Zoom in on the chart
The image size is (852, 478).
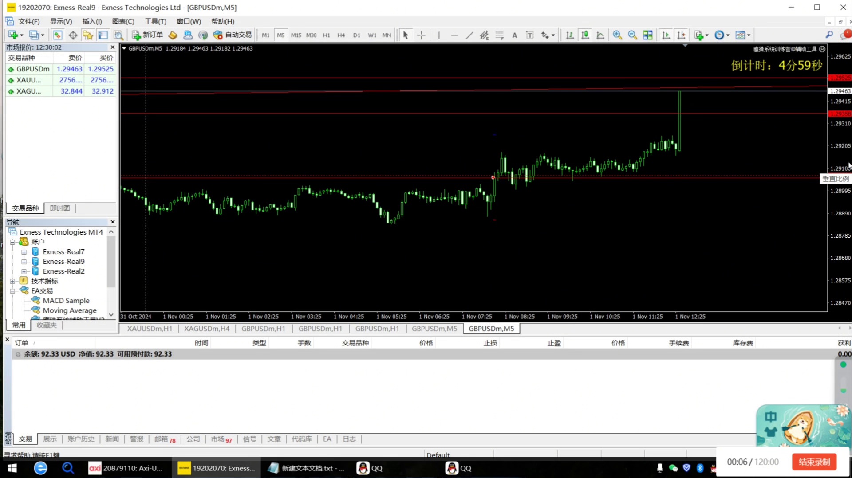tap(617, 35)
